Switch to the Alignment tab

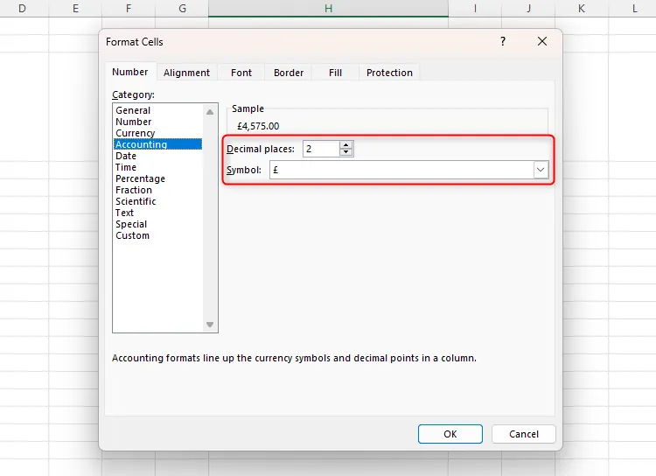pyautogui.click(x=186, y=73)
